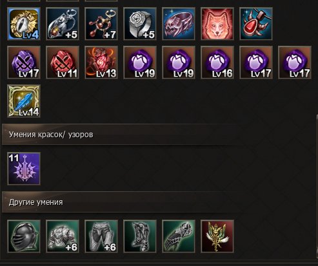Select the red crossed-swords gem Lv11

(63, 62)
